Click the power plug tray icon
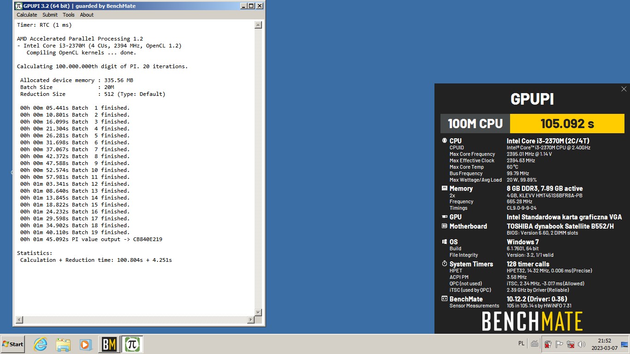 [548, 344]
